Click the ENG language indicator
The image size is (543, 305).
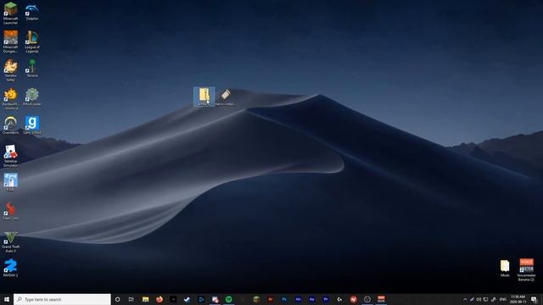(x=503, y=299)
